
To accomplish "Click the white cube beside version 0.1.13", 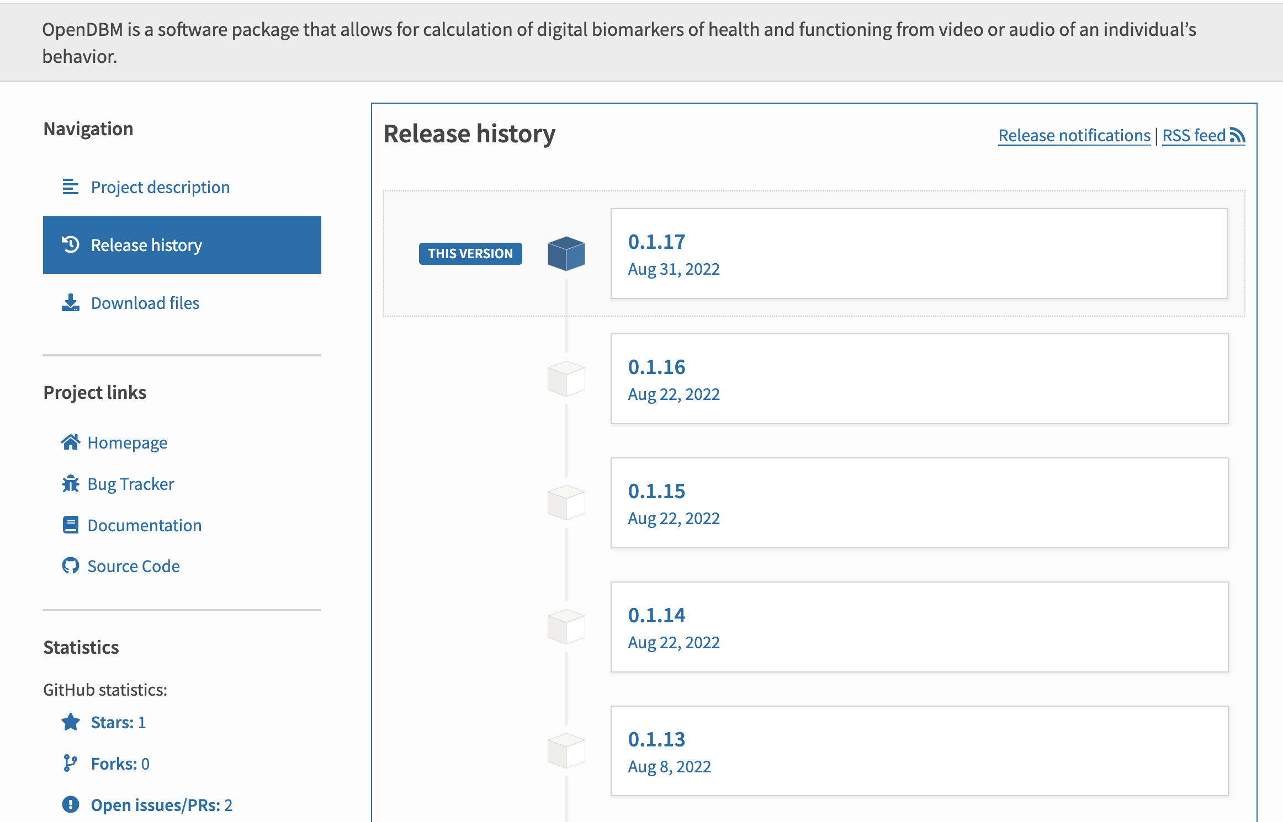I will coord(566,751).
